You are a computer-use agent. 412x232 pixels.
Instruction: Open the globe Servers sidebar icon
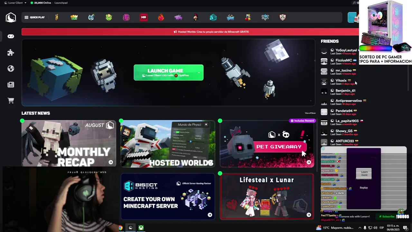(11, 68)
